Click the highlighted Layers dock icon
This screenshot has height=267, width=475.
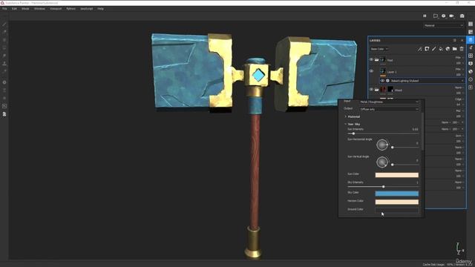tap(471, 39)
